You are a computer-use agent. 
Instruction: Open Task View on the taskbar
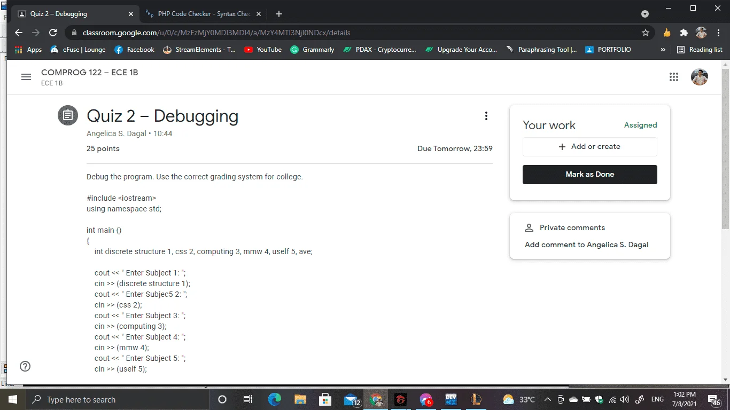coord(248,399)
